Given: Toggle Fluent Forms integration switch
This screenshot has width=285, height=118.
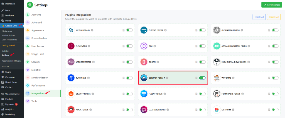Looking at the screenshot, I should coord(202,94).
